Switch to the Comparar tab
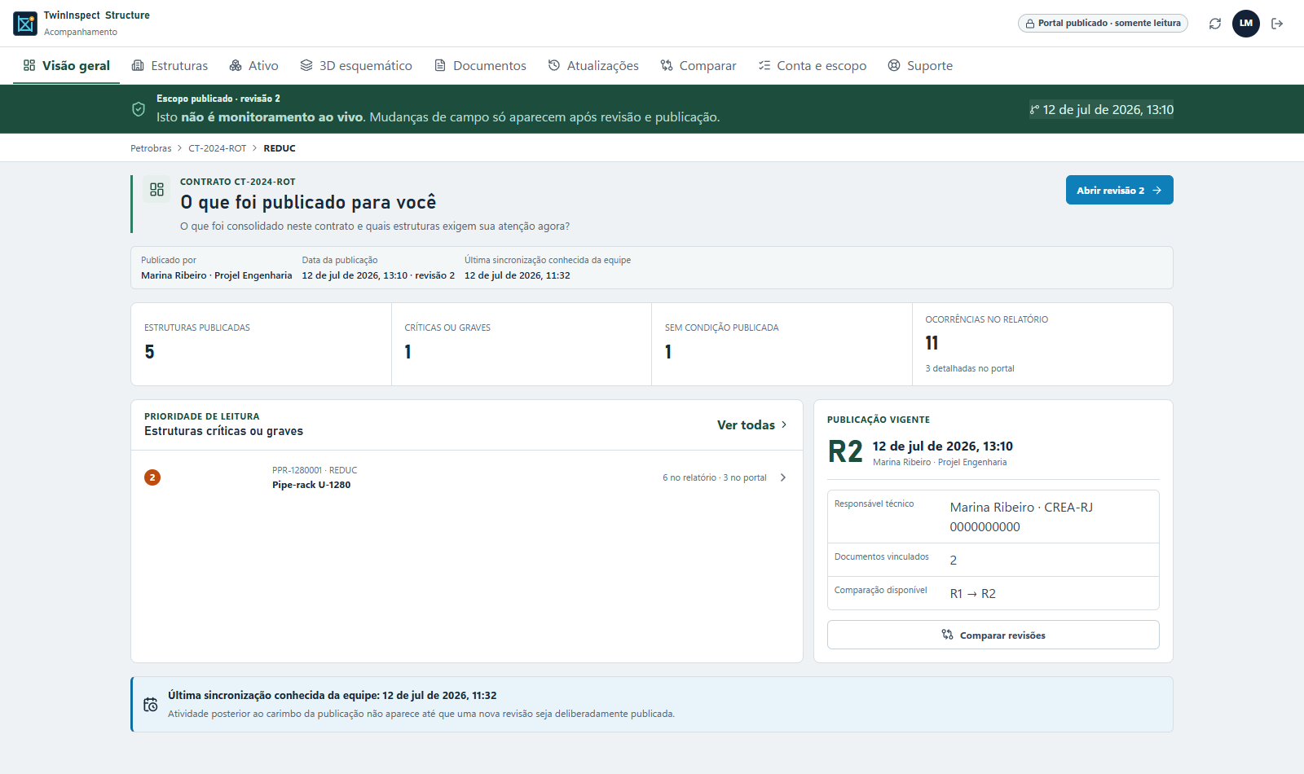 tap(698, 65)
